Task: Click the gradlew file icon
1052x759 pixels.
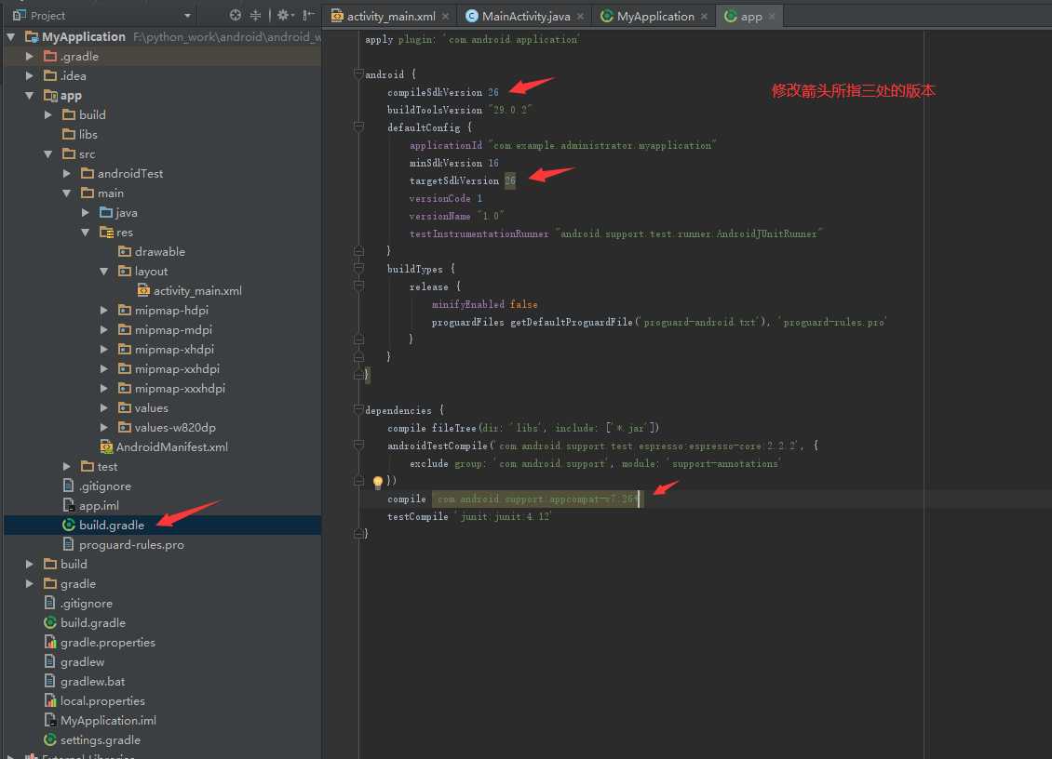Action: (49, 661)
